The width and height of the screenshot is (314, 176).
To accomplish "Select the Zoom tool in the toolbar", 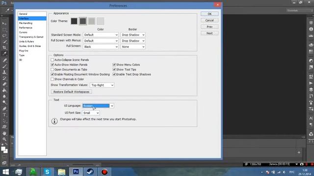I will tap(4, 139).
